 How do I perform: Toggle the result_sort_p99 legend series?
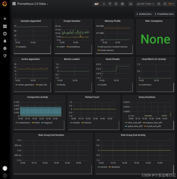point(154,126)
